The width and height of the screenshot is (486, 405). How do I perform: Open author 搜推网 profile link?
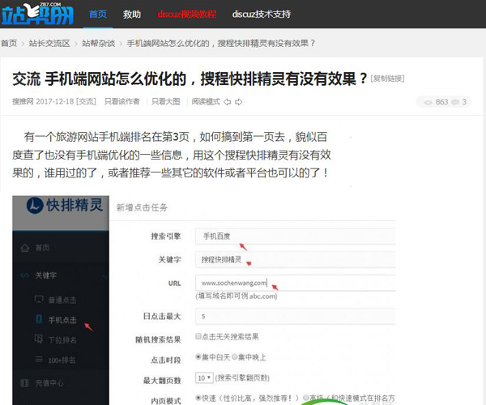(x=23, y=101)
